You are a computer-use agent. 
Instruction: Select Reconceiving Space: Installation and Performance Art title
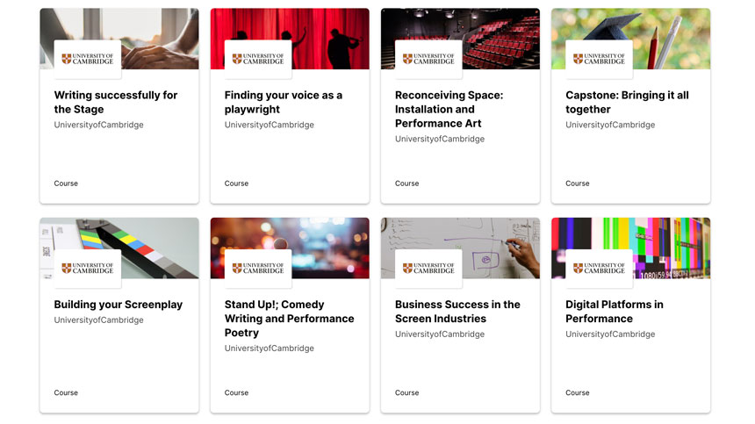[449, 109]
